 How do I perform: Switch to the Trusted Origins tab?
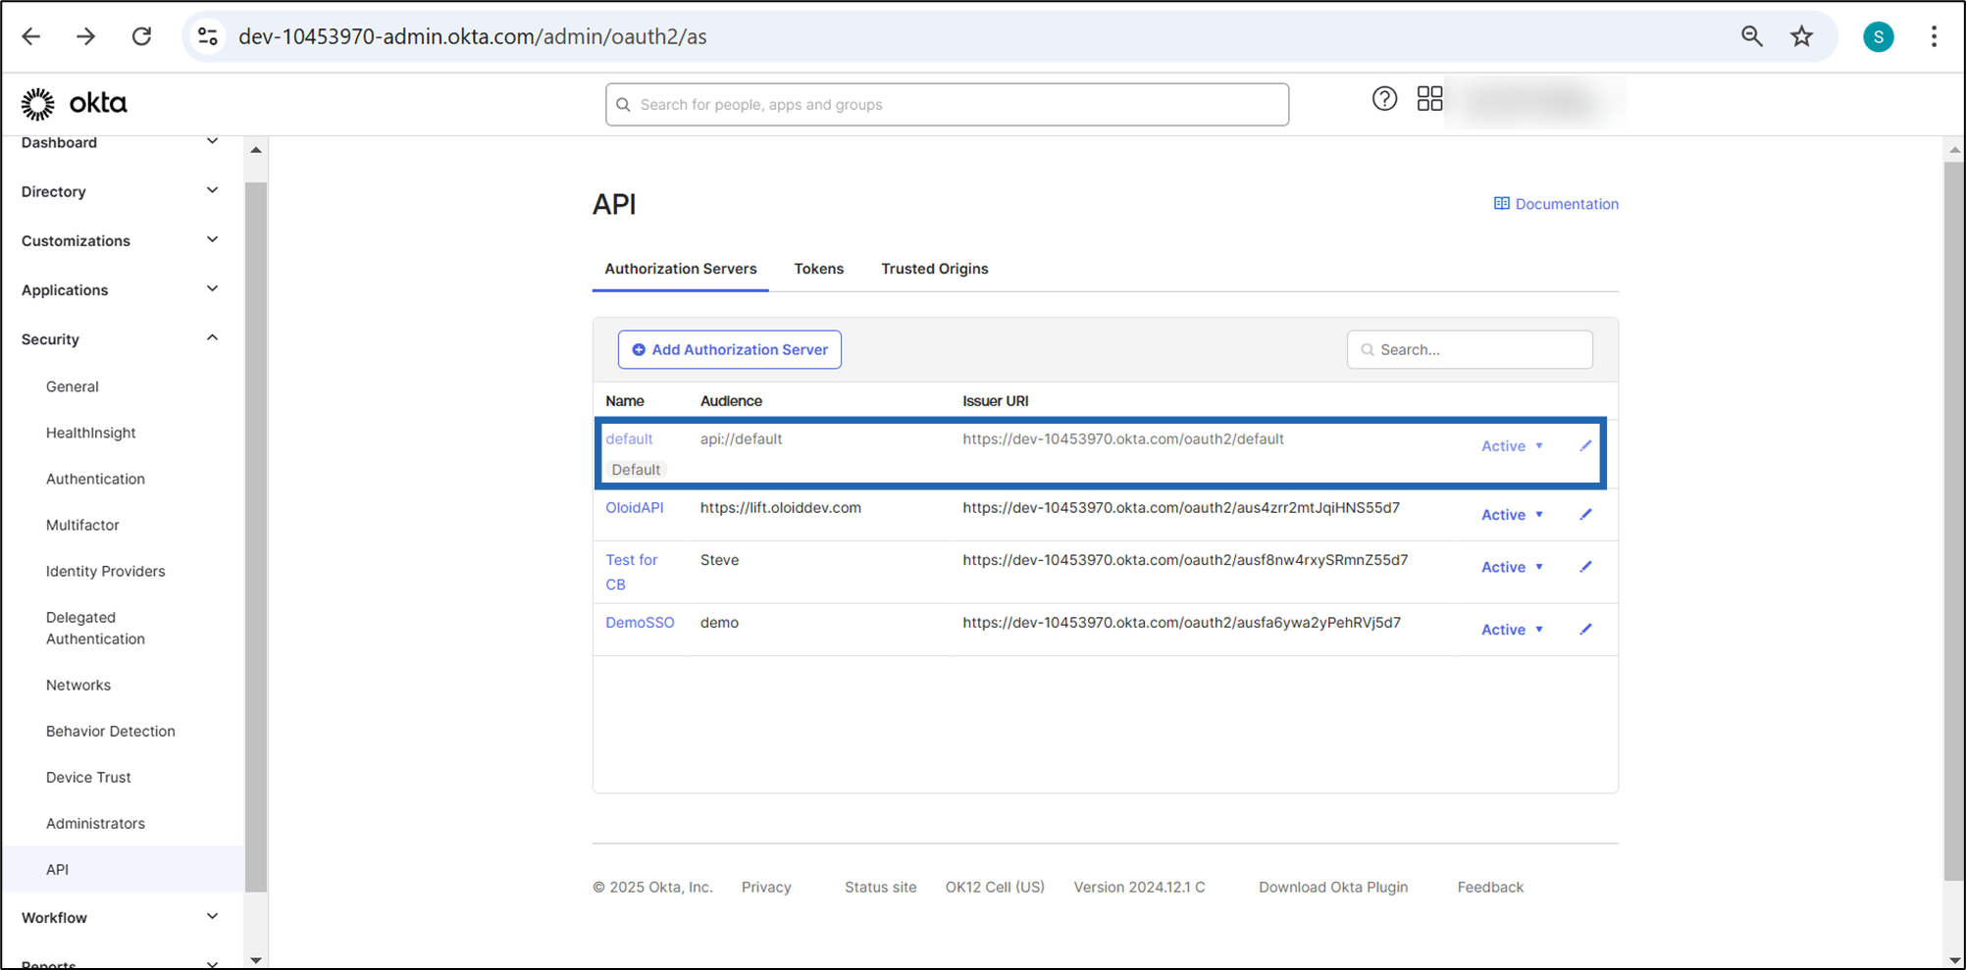934,269
